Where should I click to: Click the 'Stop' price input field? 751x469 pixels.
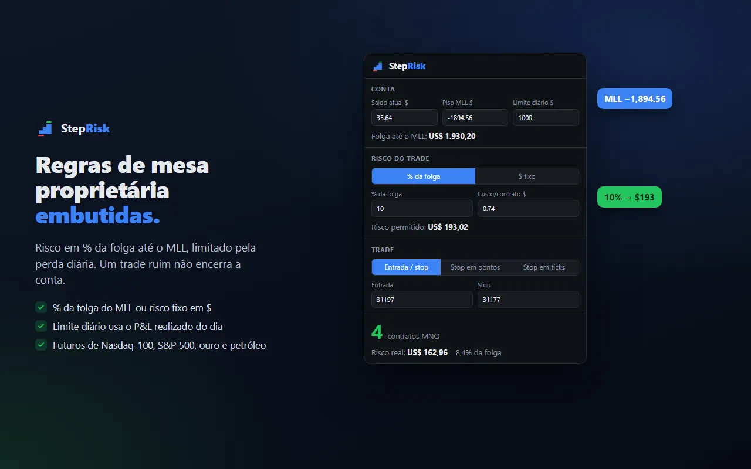click(x=528, y=300)
